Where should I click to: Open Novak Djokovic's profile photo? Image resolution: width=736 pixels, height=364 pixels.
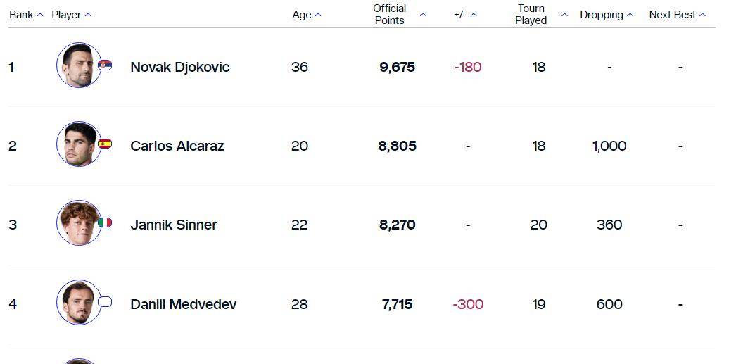[78, 65]
